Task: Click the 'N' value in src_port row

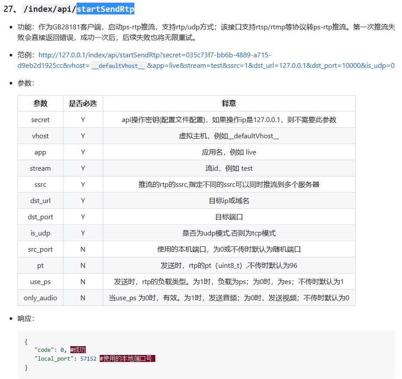Action: [83, 249]
